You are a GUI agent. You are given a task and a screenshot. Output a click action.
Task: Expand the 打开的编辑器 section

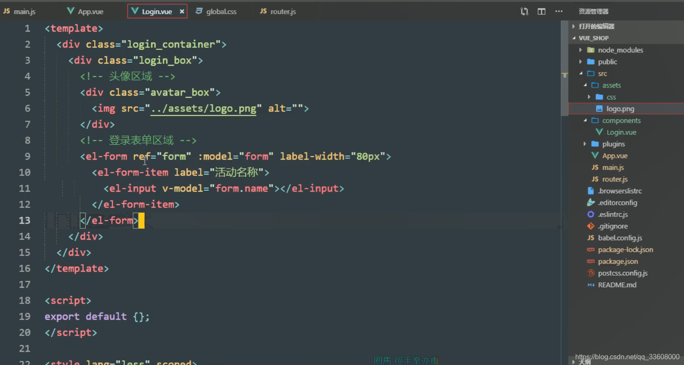tap(574, 26)
